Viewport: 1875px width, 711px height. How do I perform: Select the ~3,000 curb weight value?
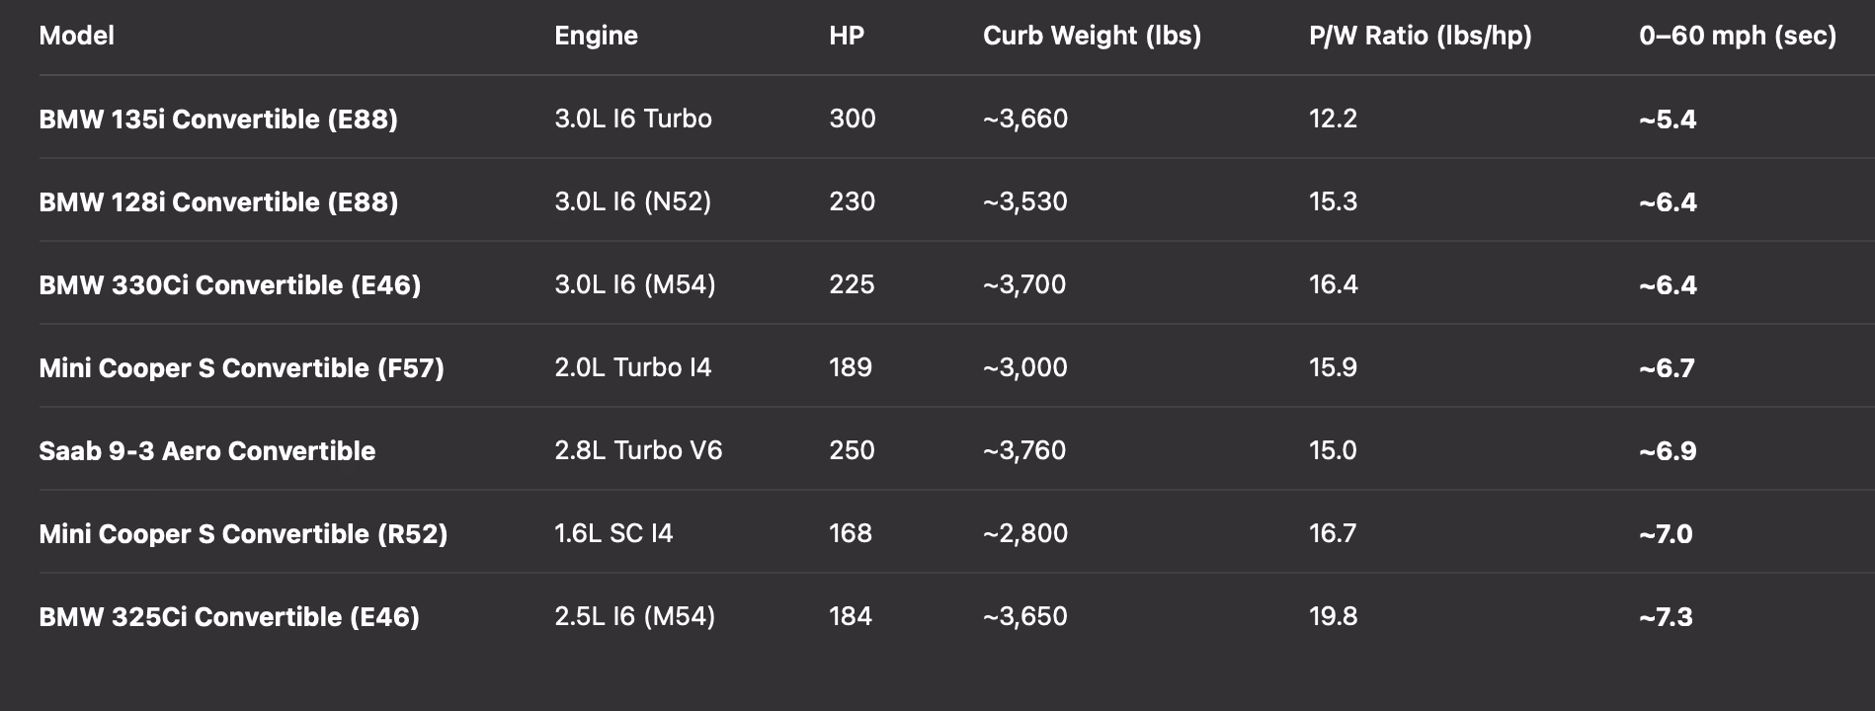[1024, 367]
